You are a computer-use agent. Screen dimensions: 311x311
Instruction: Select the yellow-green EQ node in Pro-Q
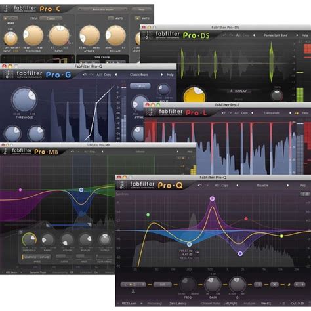[x=281, y=236]
